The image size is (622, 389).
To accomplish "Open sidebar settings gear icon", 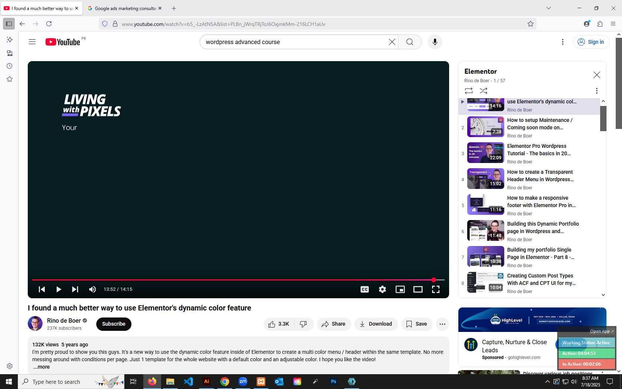I will point(10,366).
